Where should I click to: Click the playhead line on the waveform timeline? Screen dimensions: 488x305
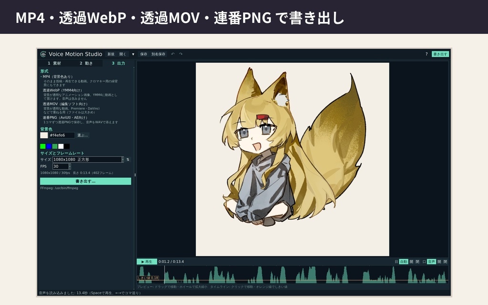(164, 274)
